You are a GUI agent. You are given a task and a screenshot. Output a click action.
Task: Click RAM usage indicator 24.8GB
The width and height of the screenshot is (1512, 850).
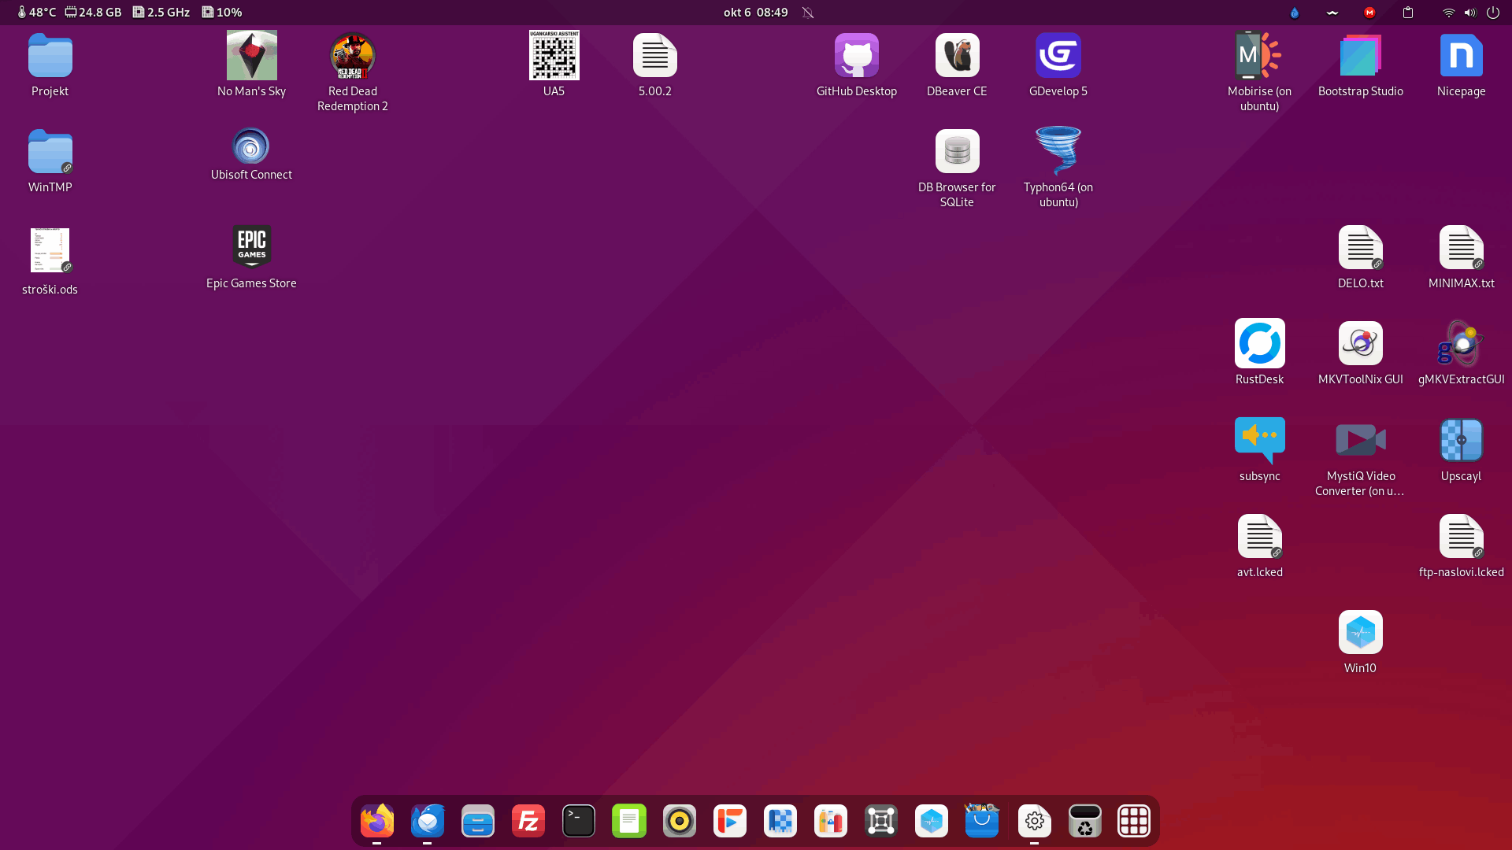click(92, 12)
